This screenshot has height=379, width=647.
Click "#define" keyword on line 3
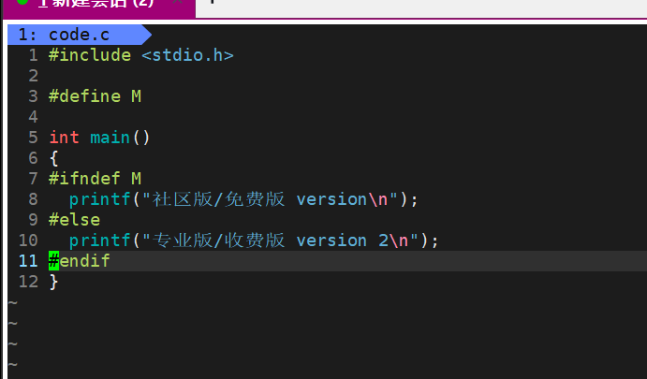click(84, 96)
